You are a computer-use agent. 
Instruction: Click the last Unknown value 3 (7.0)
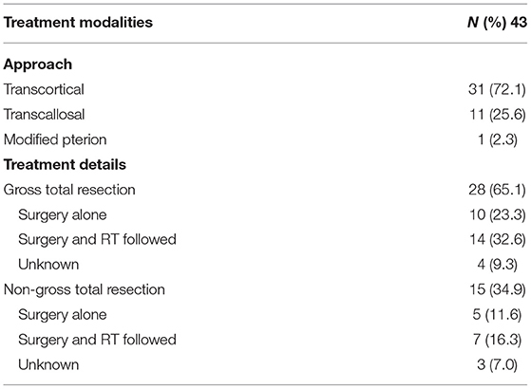[x=498, y=364]
